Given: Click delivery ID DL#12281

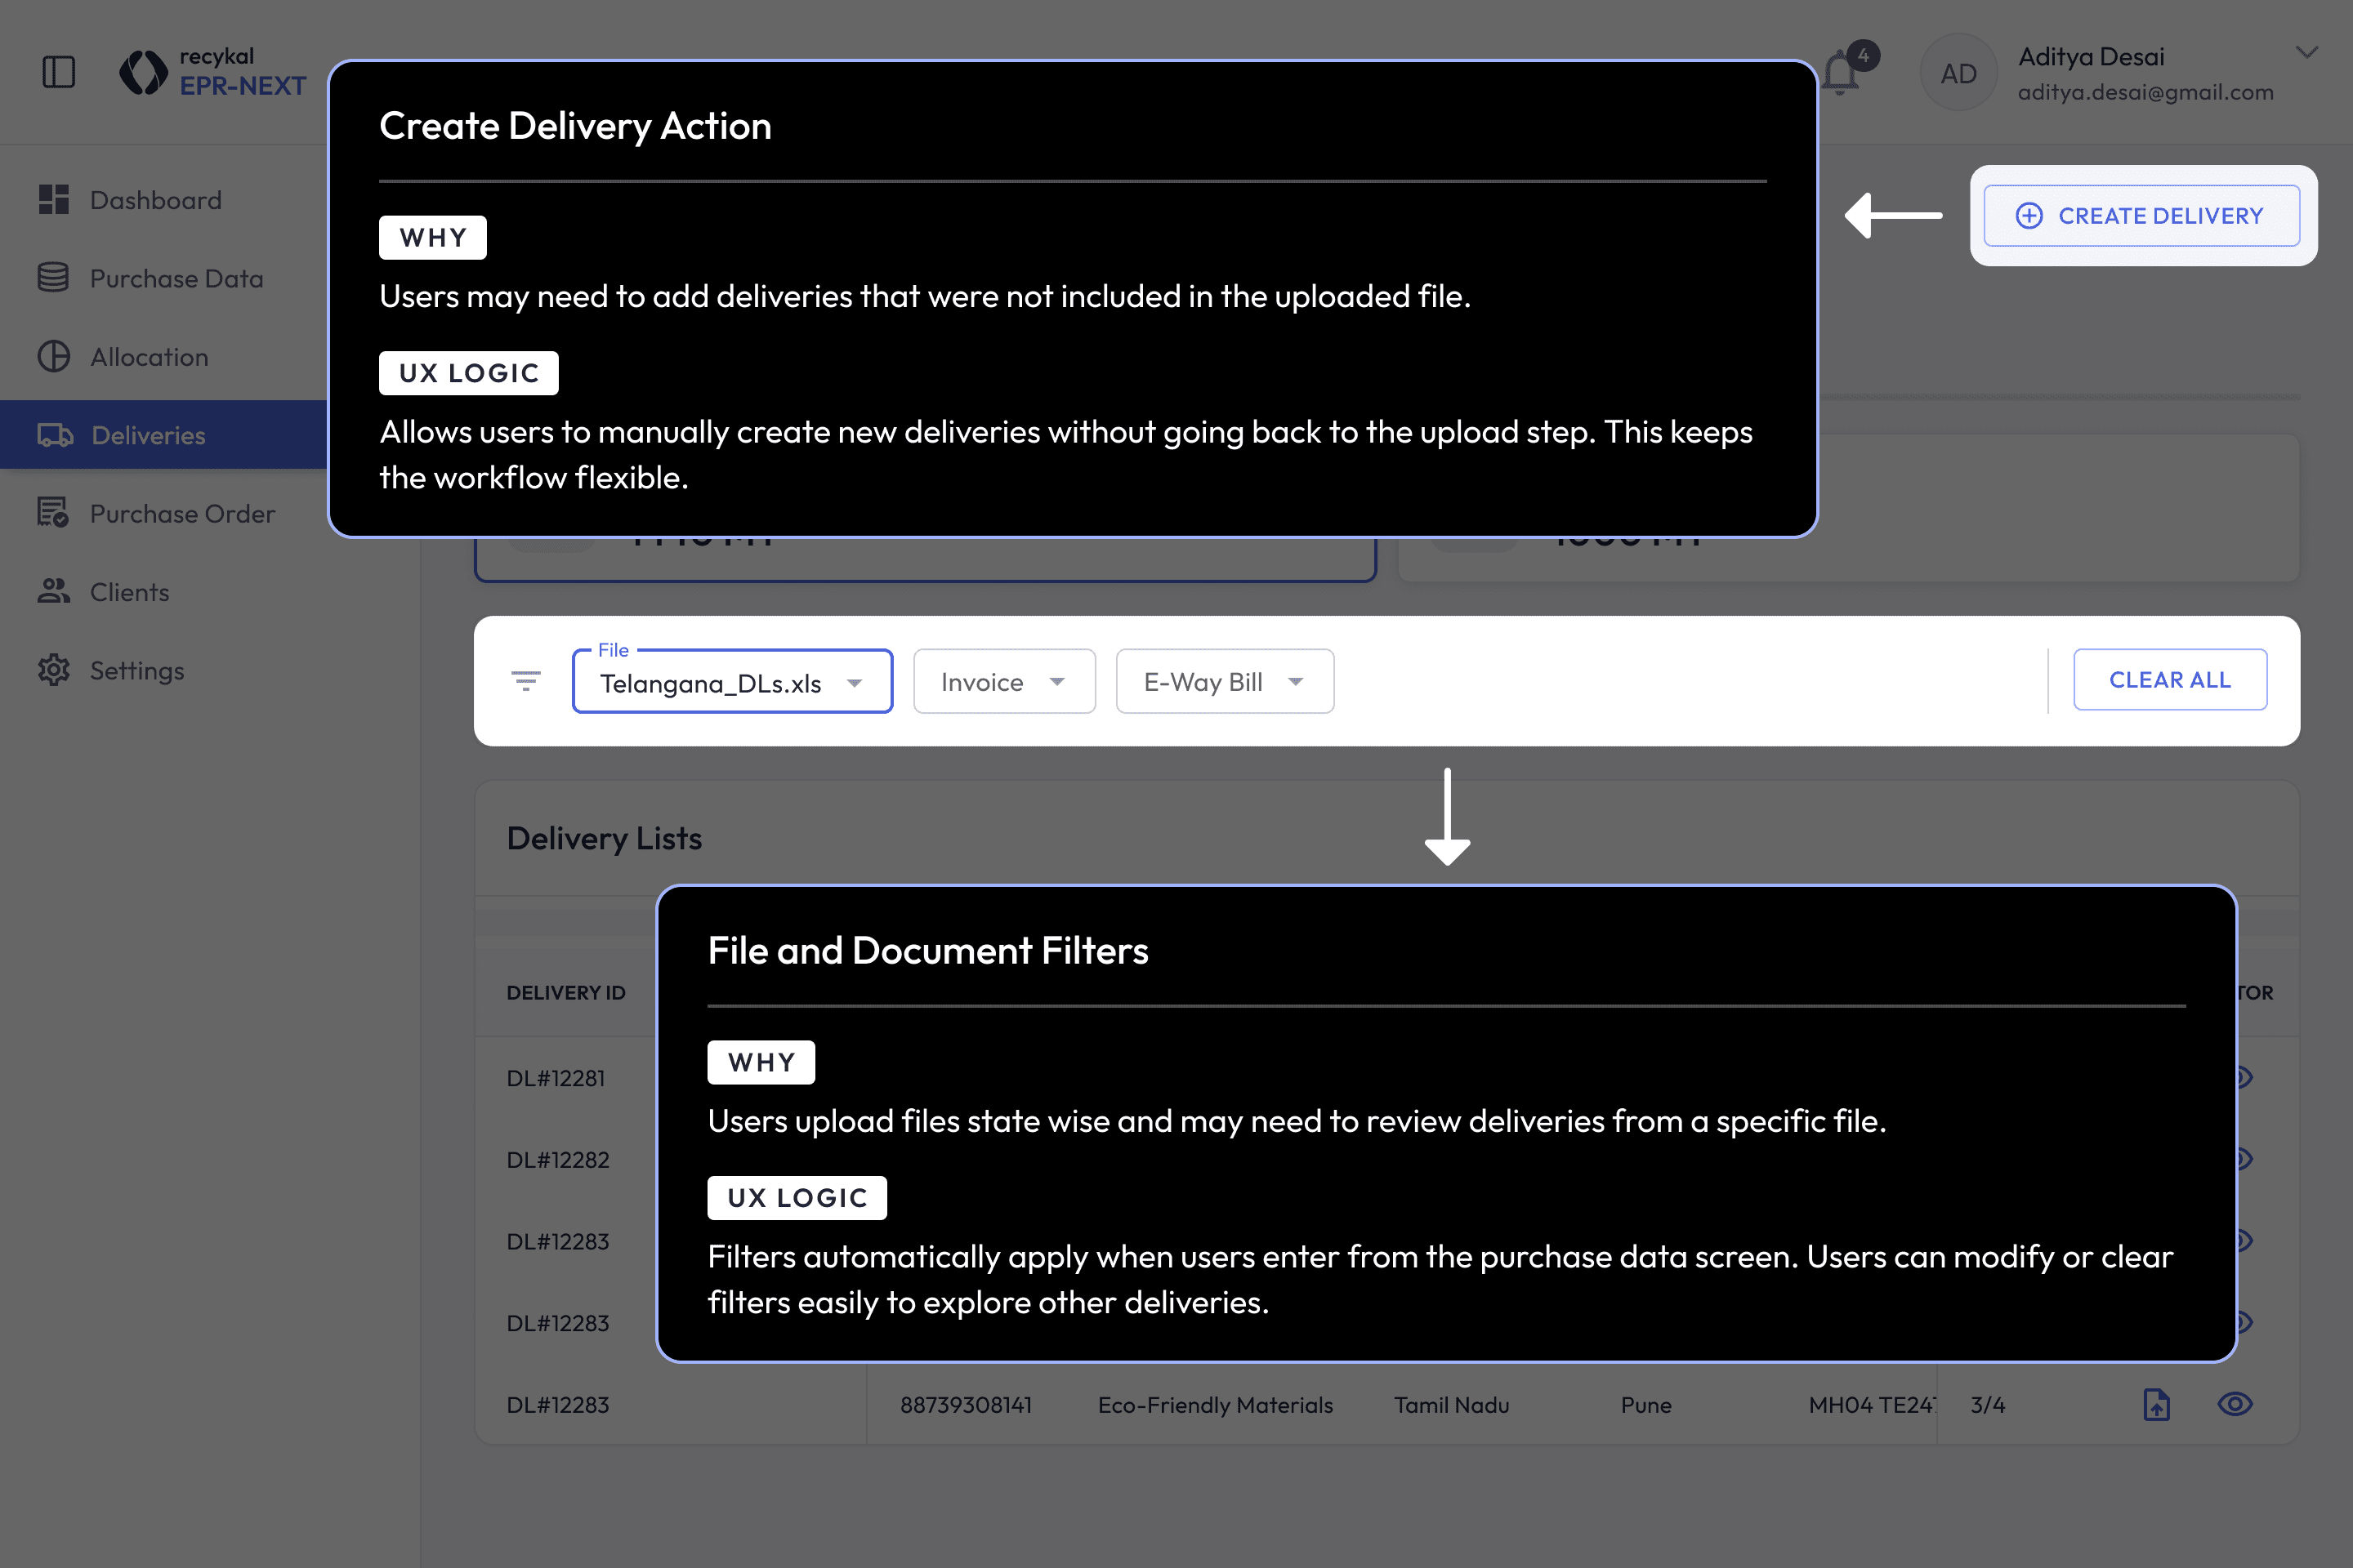Looking at the screenshot, I should (556, 1078).
